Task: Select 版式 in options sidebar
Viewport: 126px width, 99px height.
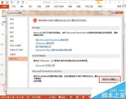Action: point(18,32)
